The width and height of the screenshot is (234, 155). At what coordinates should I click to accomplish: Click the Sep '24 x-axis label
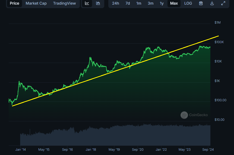208,150
